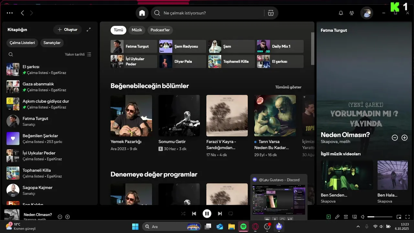Open the OBS Studio taskbar icon
Viewport: 414px width, 233px height.
[267, 227]
